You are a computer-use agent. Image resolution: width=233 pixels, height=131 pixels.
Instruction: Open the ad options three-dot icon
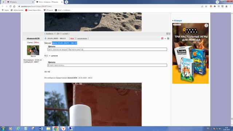206,25
